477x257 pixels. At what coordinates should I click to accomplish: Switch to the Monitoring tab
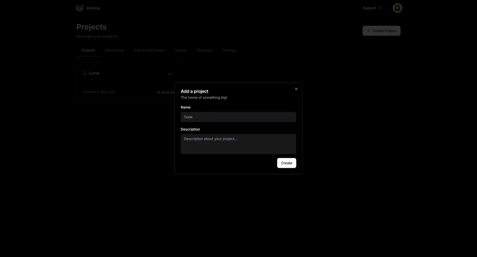pos(114,50)
